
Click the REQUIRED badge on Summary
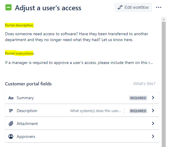(x=138, y=98)
